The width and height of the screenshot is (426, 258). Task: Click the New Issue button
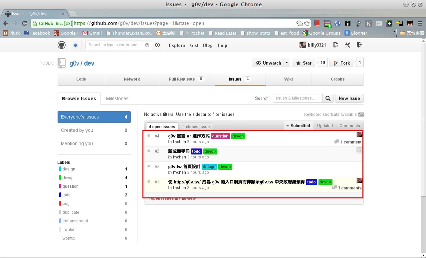(x=349, y=98)
